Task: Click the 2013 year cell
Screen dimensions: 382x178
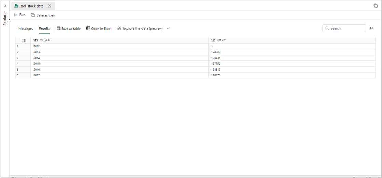Action: coord(120,52)
